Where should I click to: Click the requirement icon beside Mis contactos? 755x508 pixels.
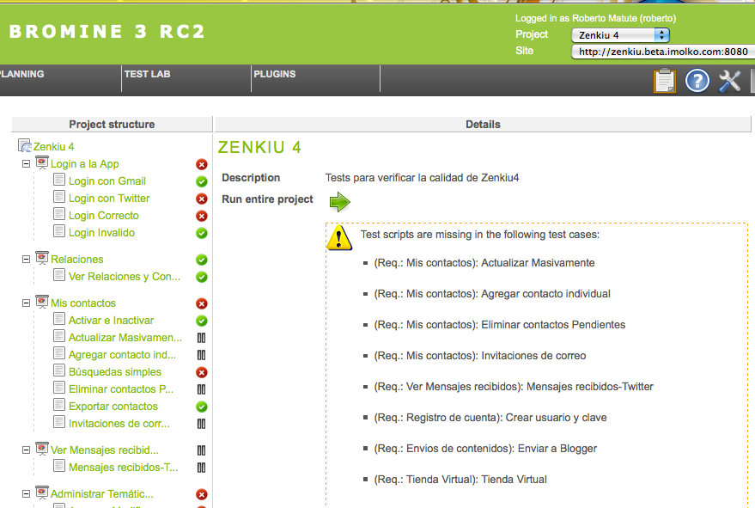point(42,303)
